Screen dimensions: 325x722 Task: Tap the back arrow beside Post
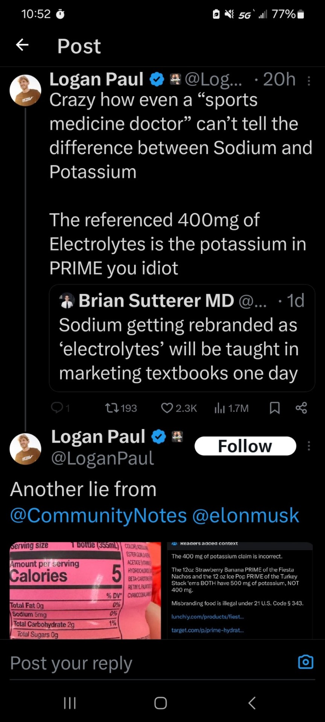[22, 45]
